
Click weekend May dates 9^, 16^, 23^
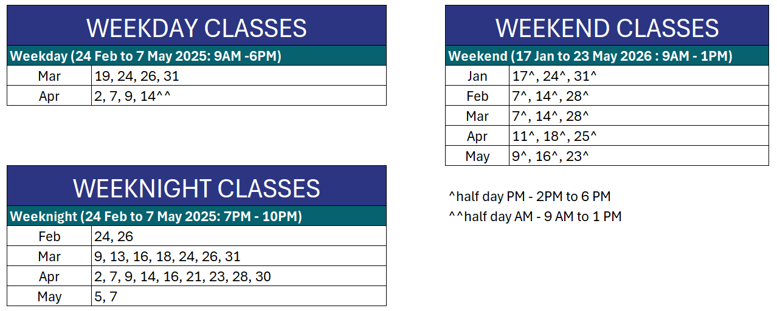[551, 155]
